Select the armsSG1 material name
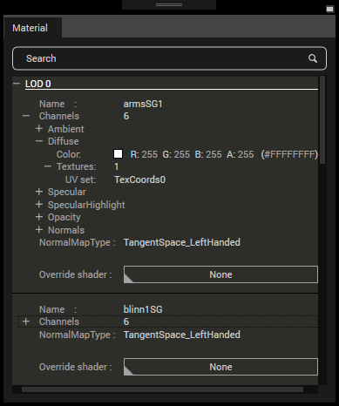The height and width of the screenshot is (406, 339). point(143,104)
